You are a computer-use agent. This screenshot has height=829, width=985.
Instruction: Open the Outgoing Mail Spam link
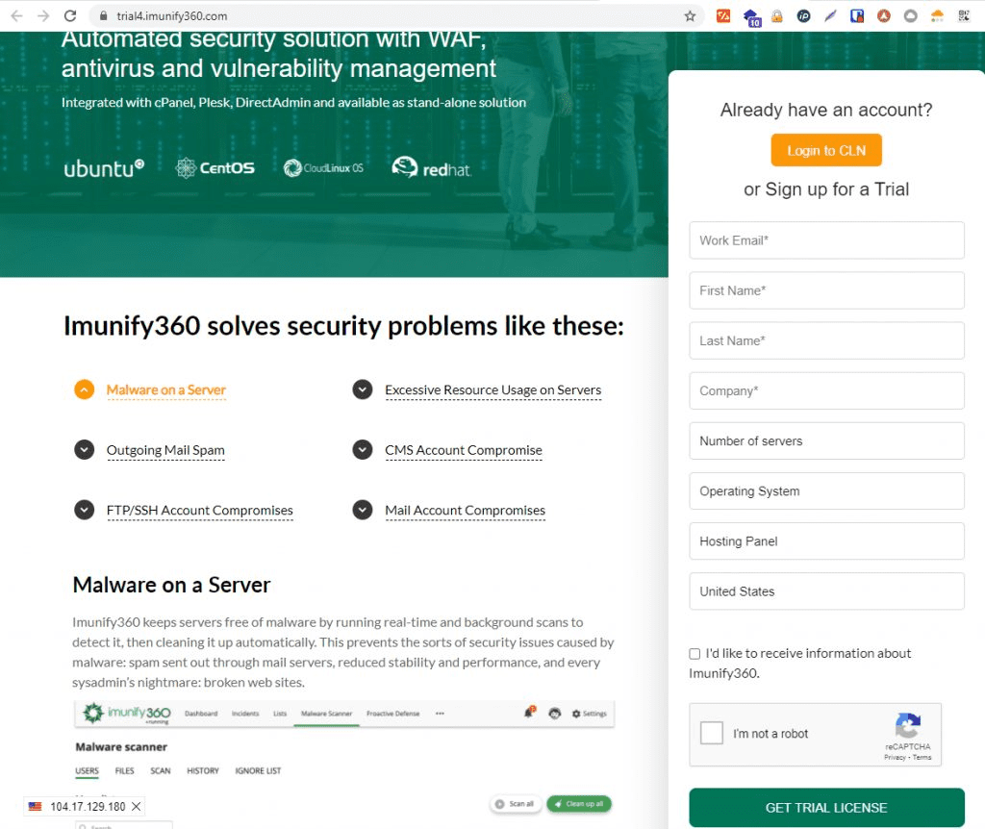(x=165, y=450)
